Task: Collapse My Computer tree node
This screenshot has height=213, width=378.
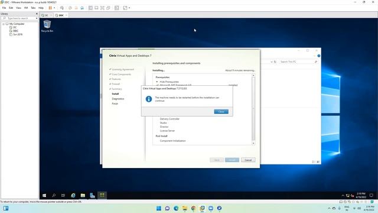Action: click(4, 24)
